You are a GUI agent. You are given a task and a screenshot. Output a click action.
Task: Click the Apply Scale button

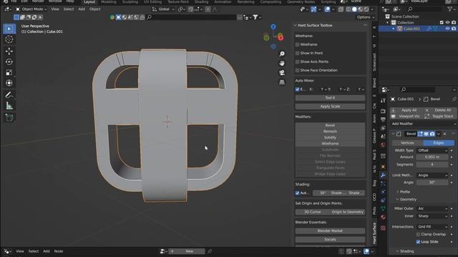pos(330,106)
